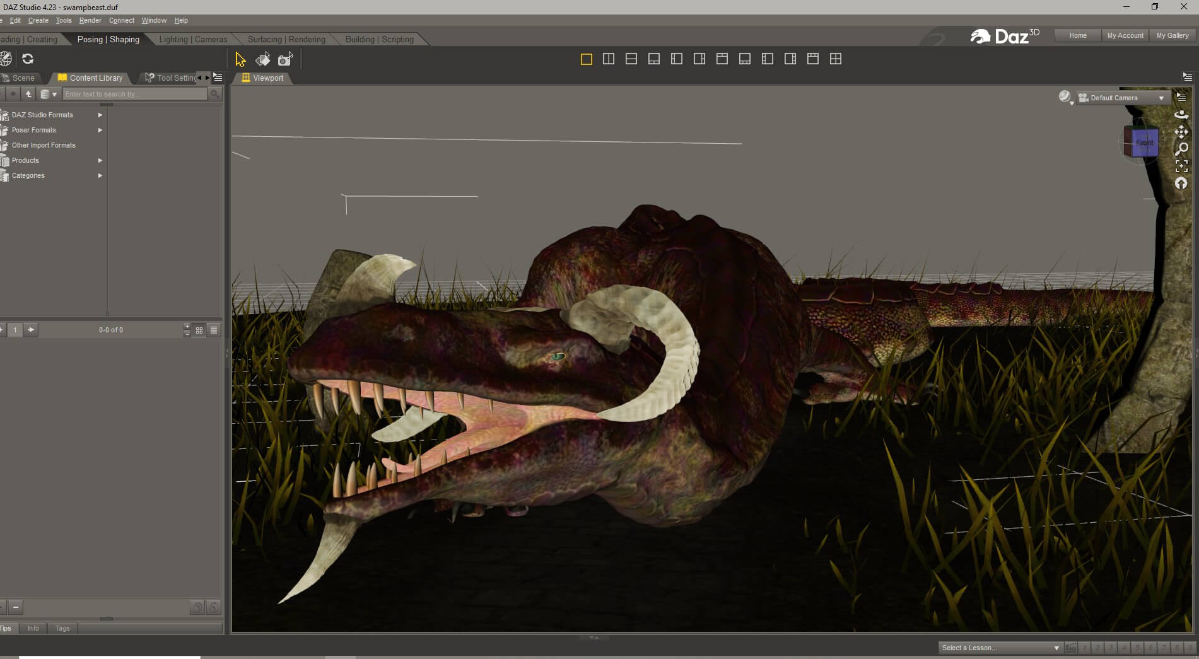
Task: Switch content list to list view
Action: pos(214,330)
